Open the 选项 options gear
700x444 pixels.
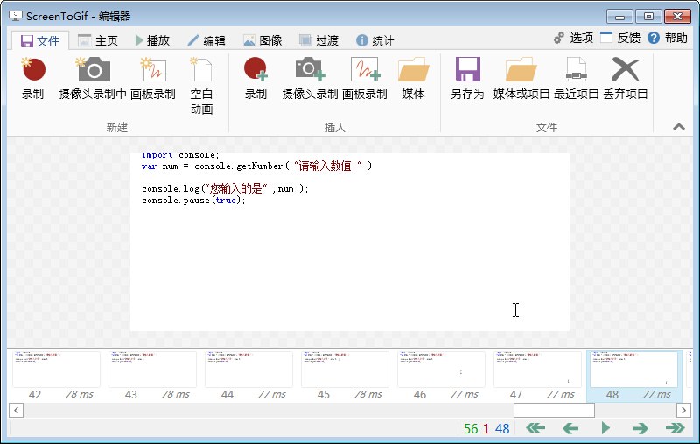click(x=574, y=38)
